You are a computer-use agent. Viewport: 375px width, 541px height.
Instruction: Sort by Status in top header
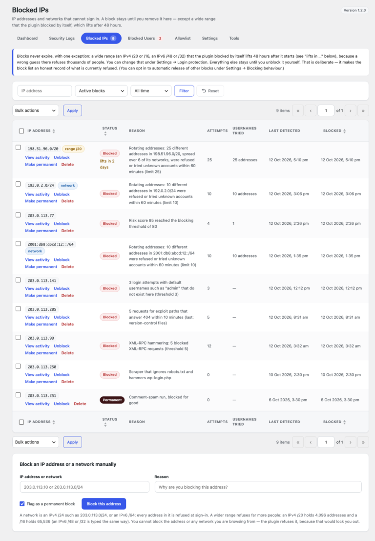coord(109,131)
